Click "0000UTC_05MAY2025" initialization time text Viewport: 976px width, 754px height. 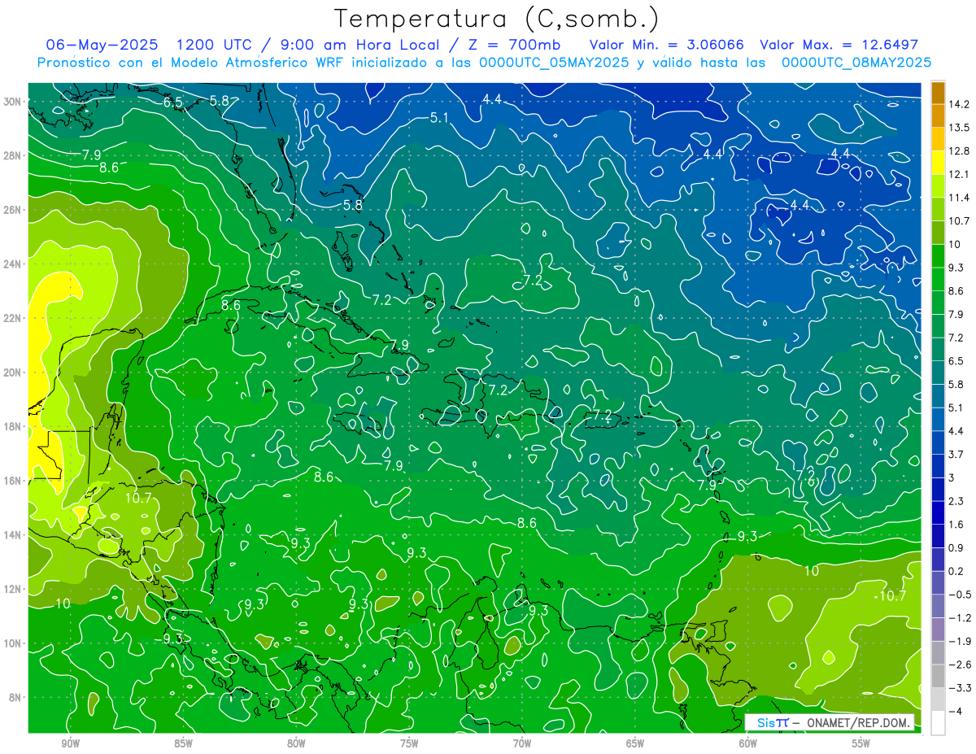tap(554, 62)
